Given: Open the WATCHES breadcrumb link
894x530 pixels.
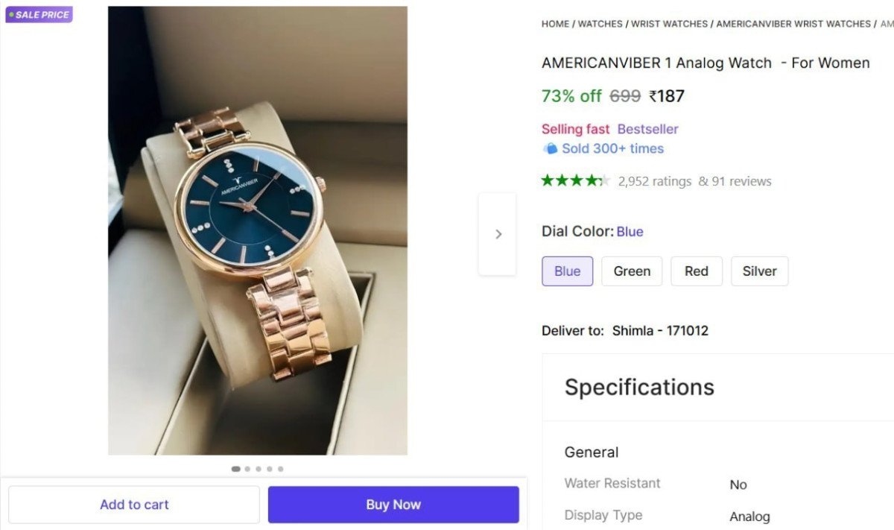Looking at the screenshot, I should coord(600,23).
